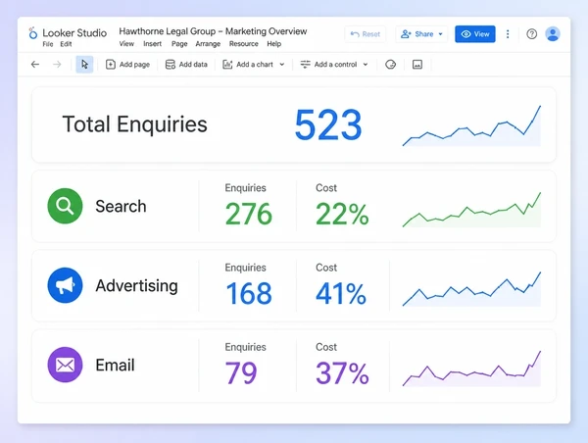Viewport: 588px width, 443px height.
Task: Expand the Add a control dropdown arrow
Action: tap(366, 65)
